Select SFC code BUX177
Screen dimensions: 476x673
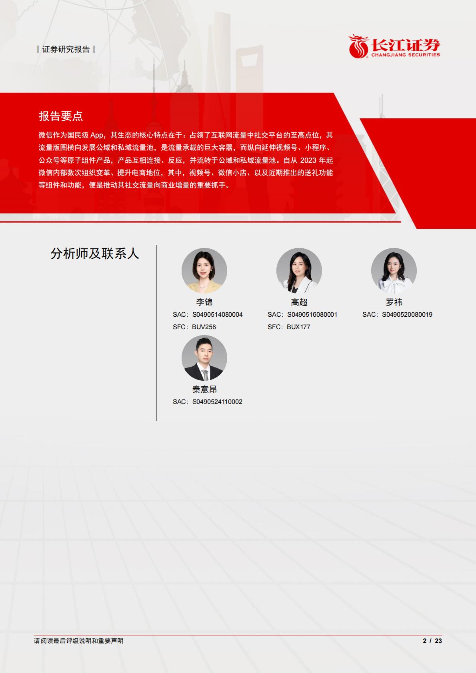[298, 327]
